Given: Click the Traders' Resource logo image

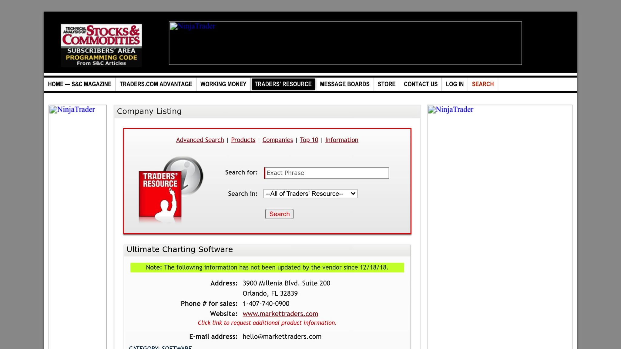Looking at the screenshot, I should tap(171, 190).
